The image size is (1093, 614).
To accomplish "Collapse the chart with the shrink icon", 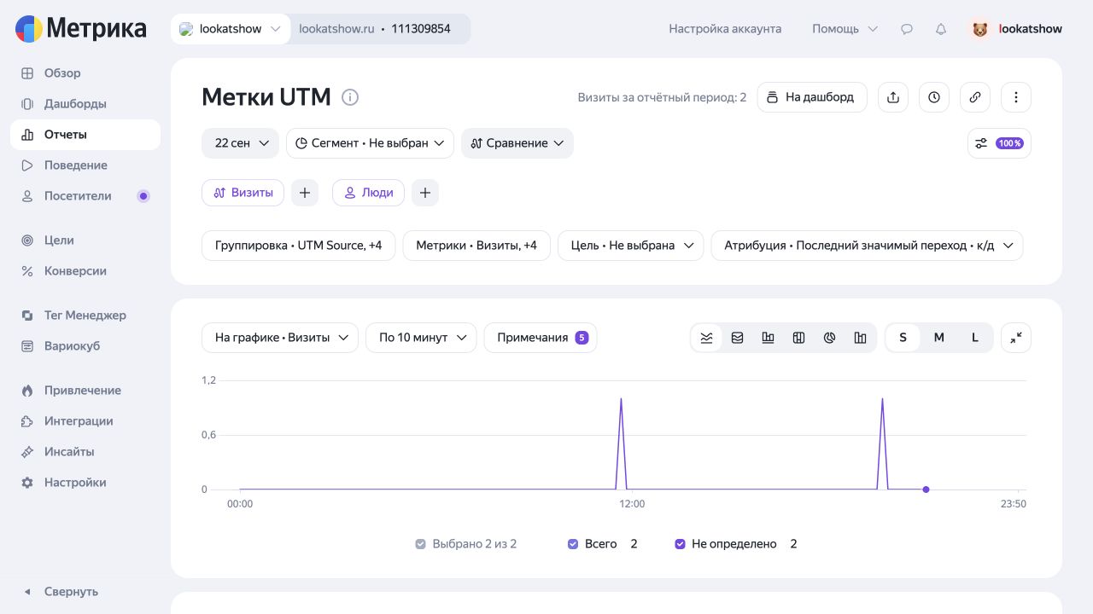I will click(1016, 338).
